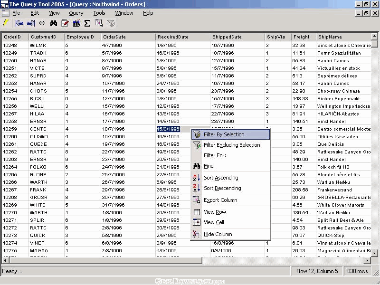Viewport: 380px width, 285px height.
Task: Select Sort Ascending from context menu
Action: coord(230,178)
